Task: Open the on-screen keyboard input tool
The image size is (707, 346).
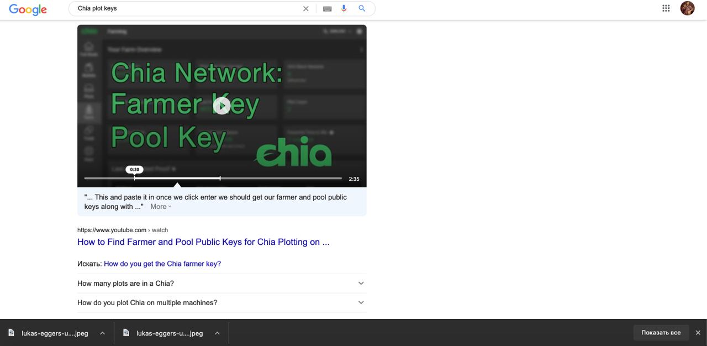Action: (x=327, y=9)
